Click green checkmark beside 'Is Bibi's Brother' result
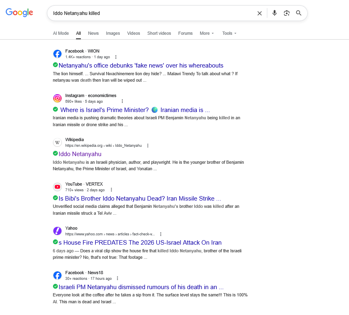Image resolution: width=349 pixels, height=315 pixels. (55, 198)
